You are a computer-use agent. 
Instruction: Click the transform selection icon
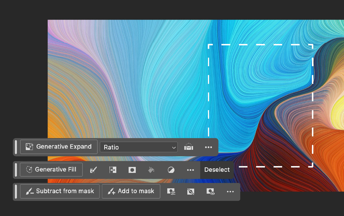coord(113,170)
